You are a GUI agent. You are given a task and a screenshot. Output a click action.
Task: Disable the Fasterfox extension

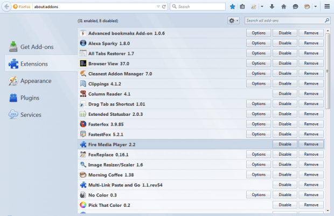pyautogui.click(x=285, y=124)
